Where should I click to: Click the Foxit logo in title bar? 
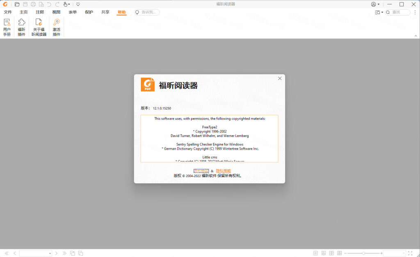pyautogui.click(x=5, y=4)
